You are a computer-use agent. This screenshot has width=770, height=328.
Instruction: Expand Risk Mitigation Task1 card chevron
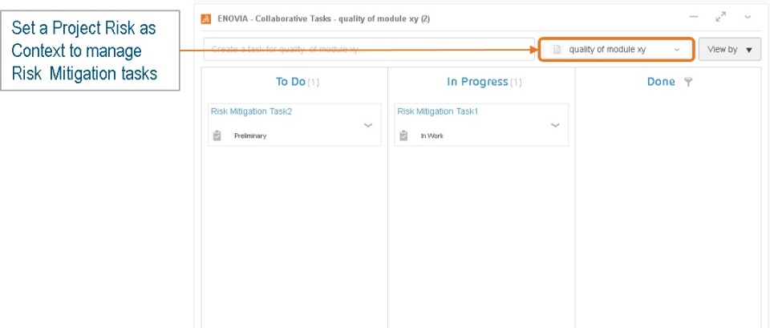555,125
